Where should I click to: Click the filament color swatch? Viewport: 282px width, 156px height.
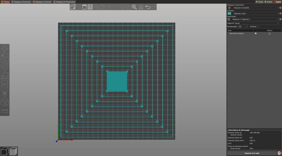(x=229, y=13)
